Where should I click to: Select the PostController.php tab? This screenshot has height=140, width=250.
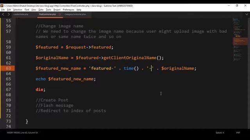pos(47,14)
